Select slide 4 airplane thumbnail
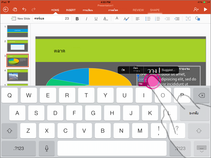This screenshot has height=158, width=211. 18,75
